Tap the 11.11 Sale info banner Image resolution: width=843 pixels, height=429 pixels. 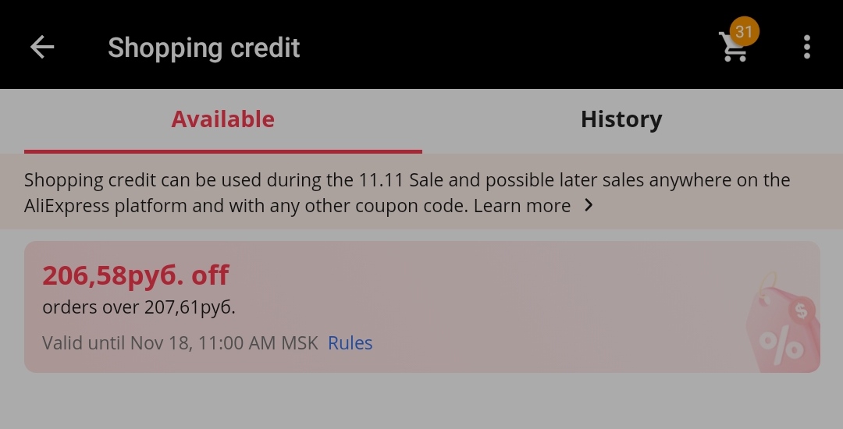[421, 192]
